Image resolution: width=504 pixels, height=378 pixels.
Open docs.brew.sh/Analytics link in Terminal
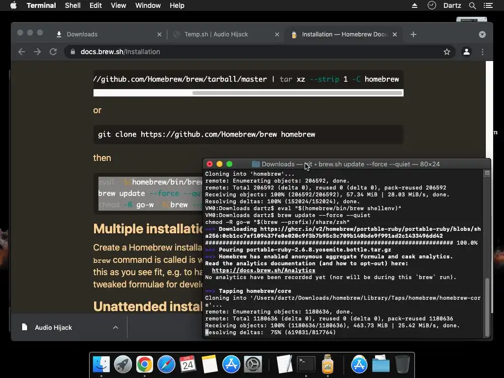click(264, 270)
